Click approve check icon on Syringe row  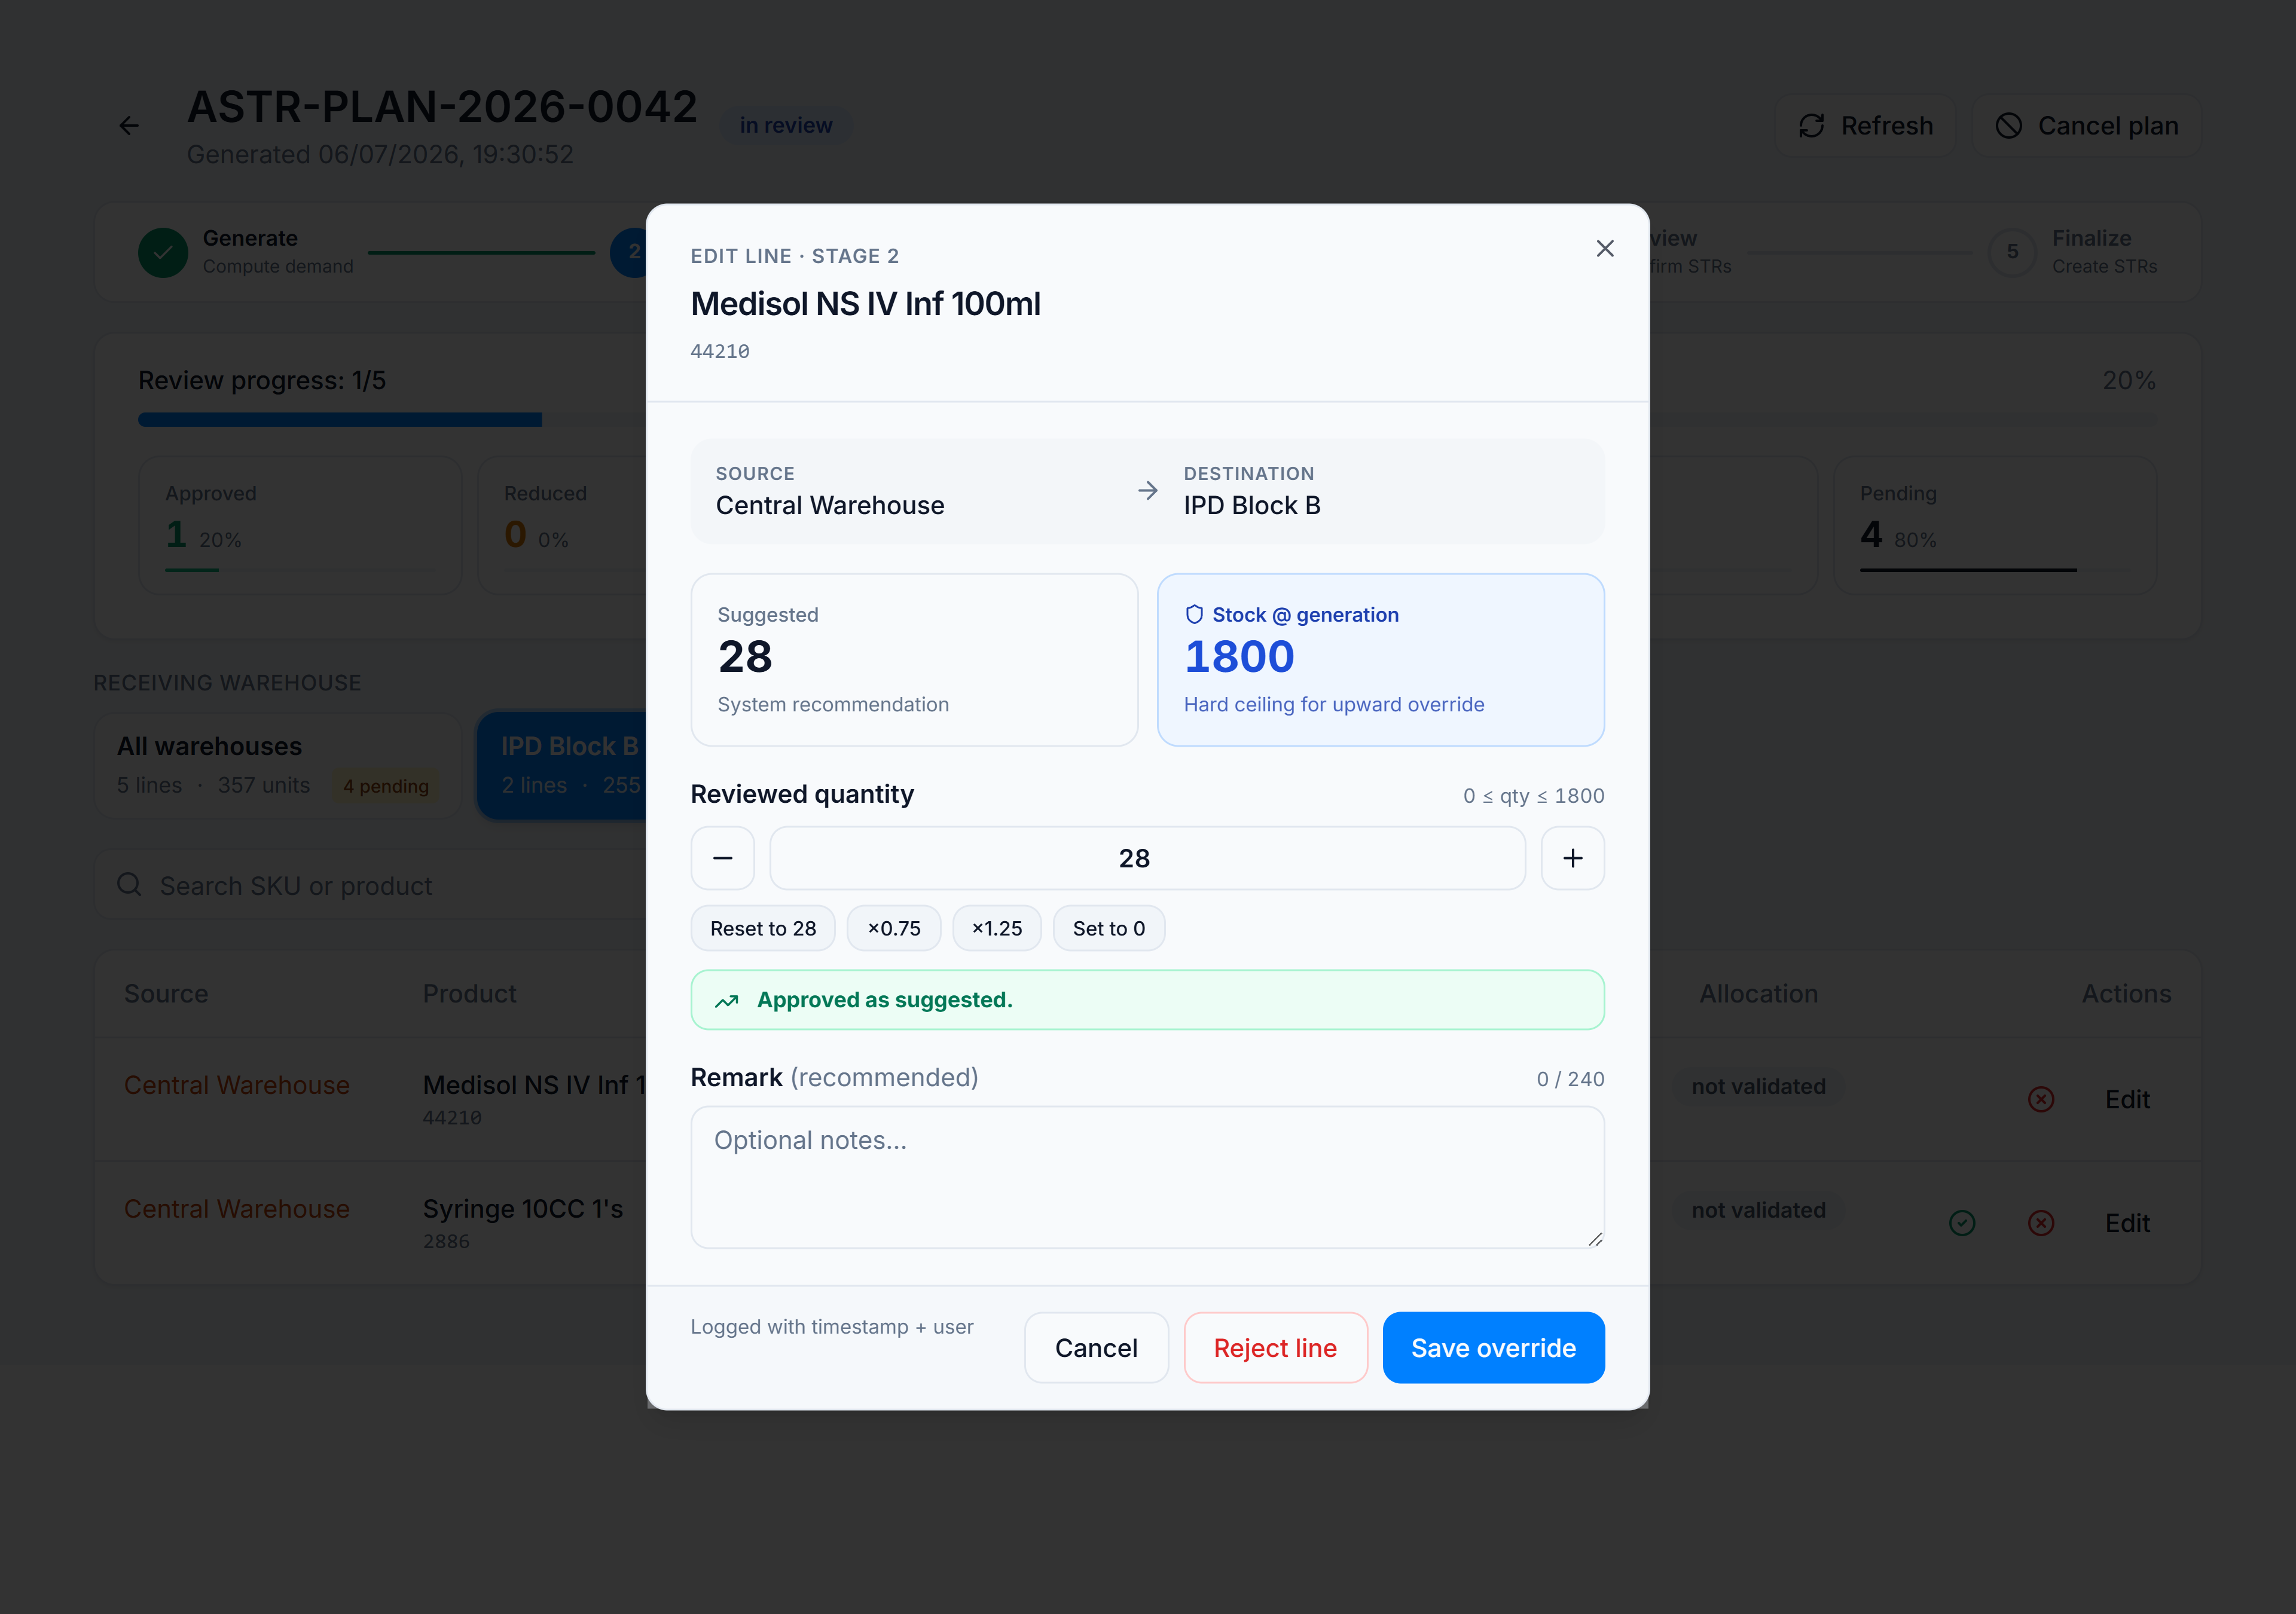tap(1962, 1223)
